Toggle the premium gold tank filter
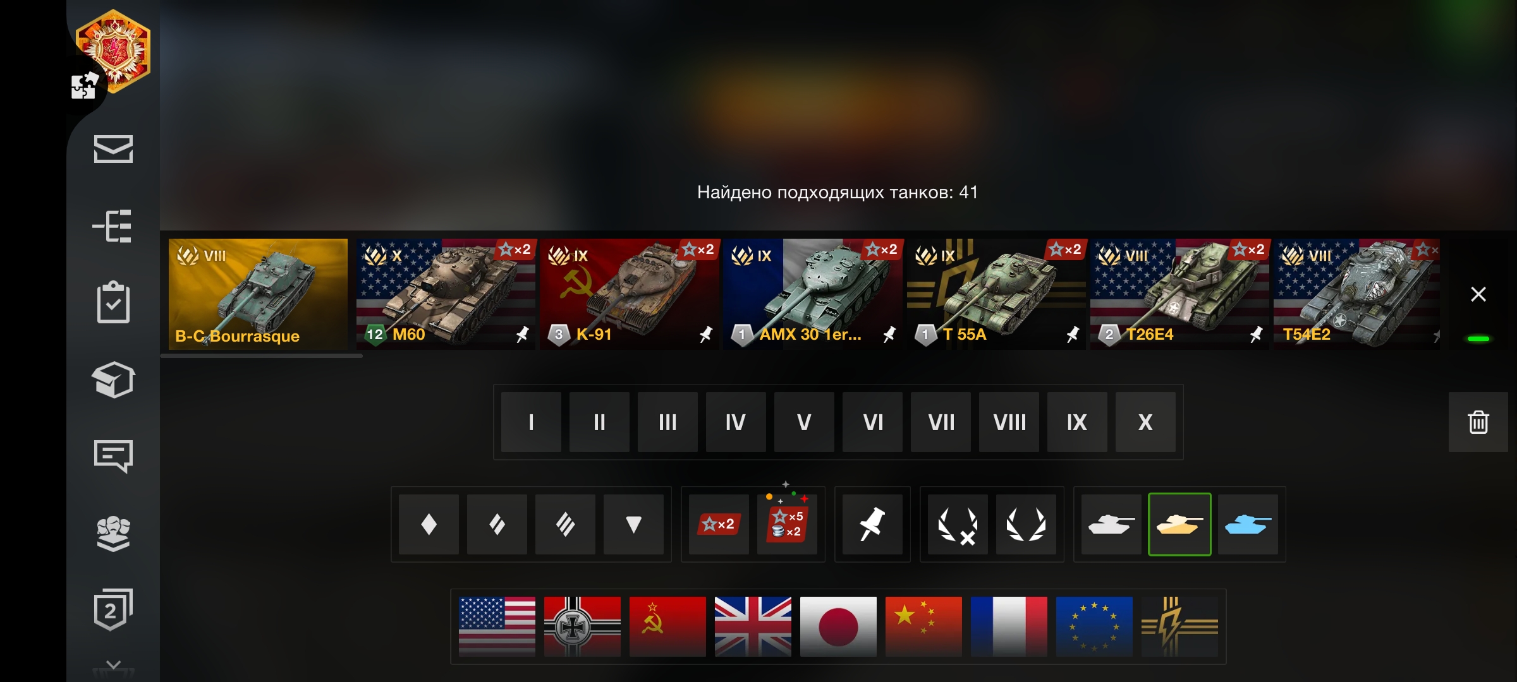The width and height of the screenshot is (1517, 682). [1179, 524]
